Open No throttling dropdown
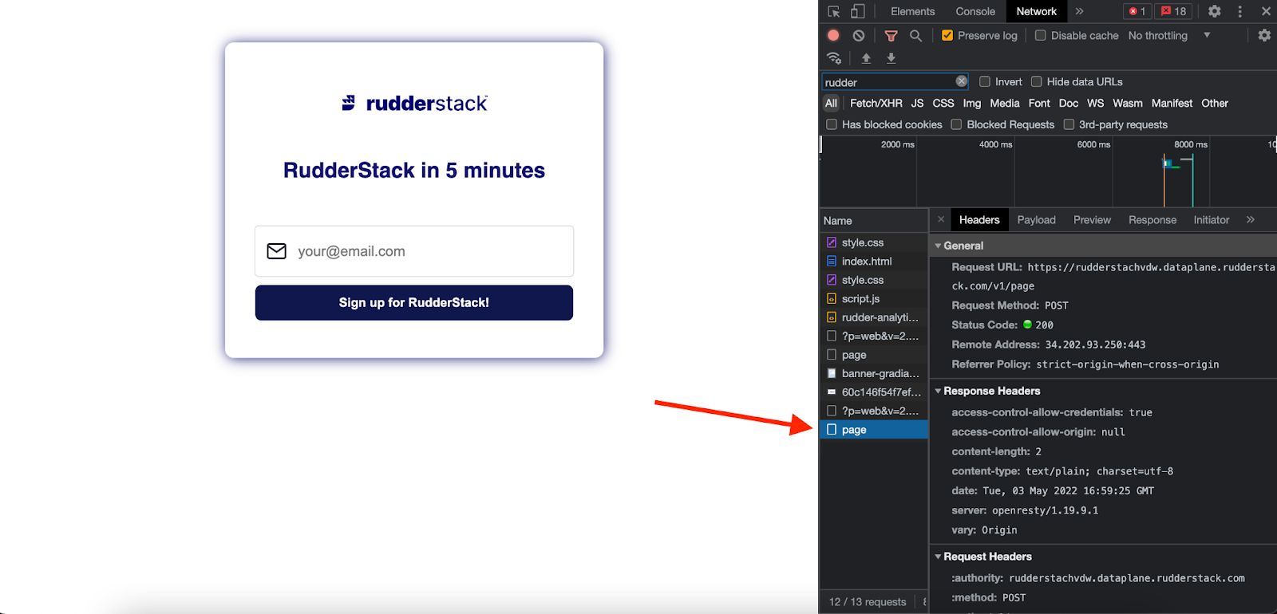 pos(1169,35)
